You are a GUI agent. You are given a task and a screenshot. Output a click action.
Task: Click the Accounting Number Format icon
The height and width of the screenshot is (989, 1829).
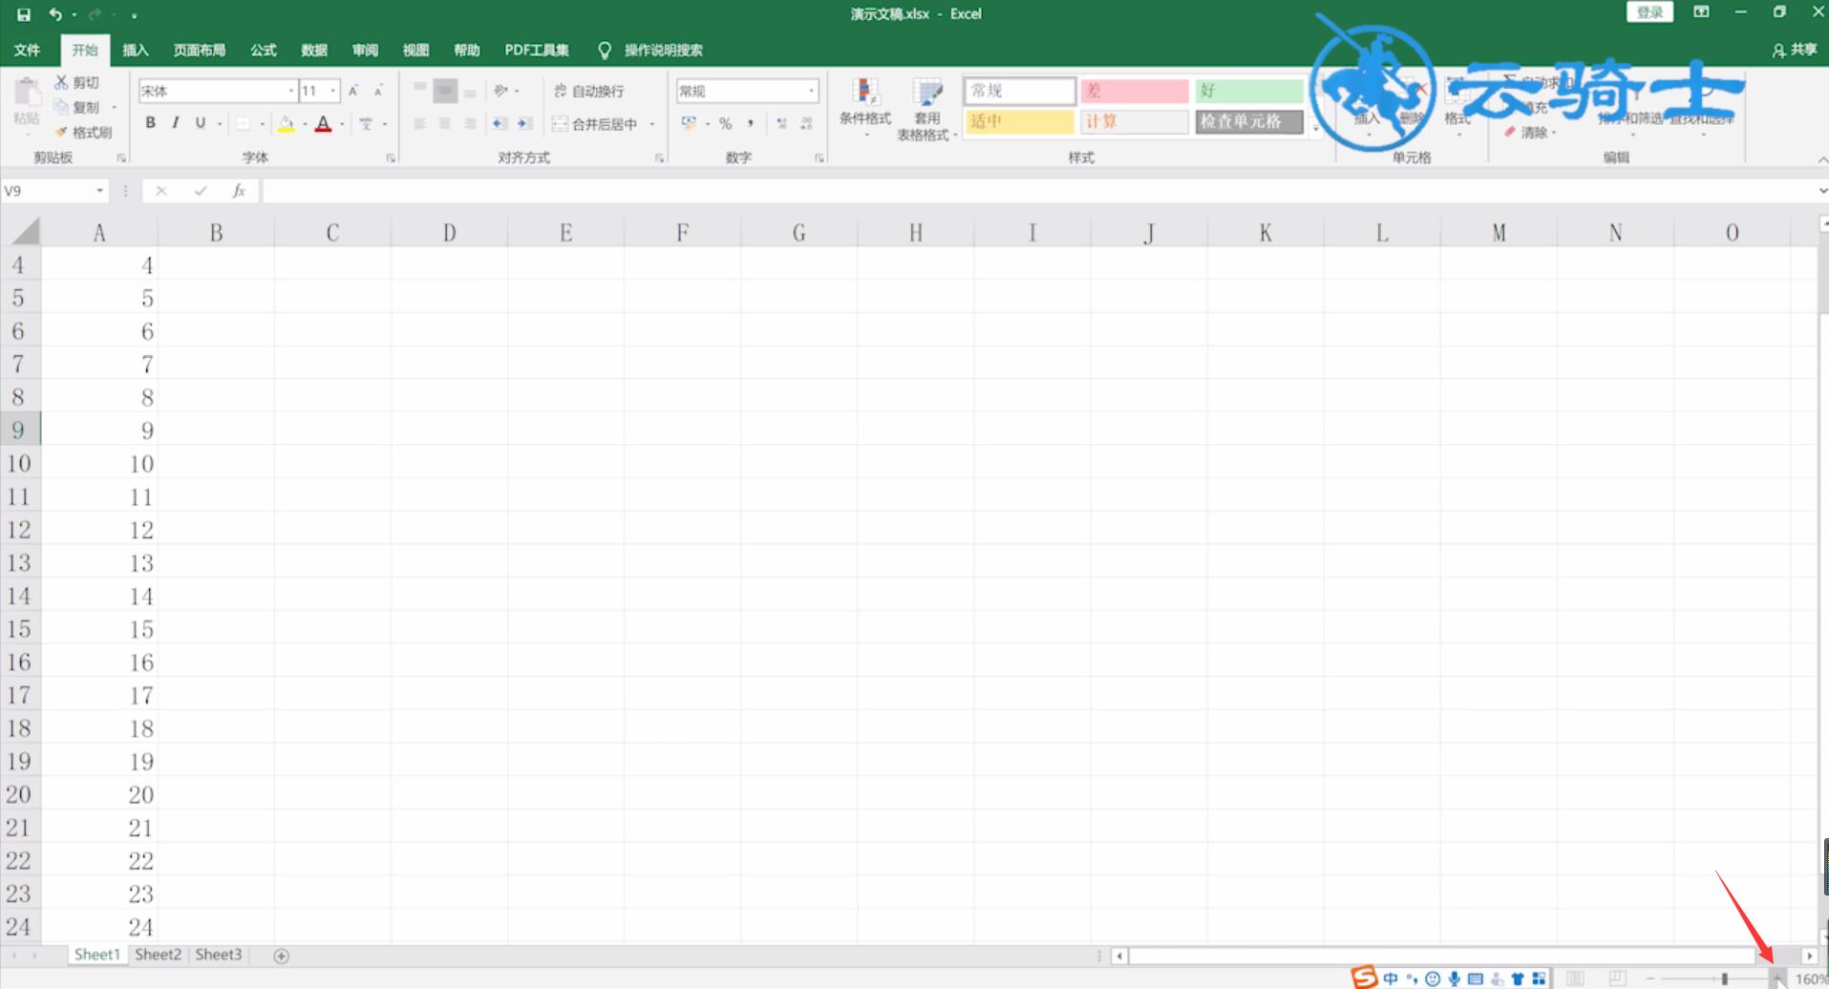[689, 123]
